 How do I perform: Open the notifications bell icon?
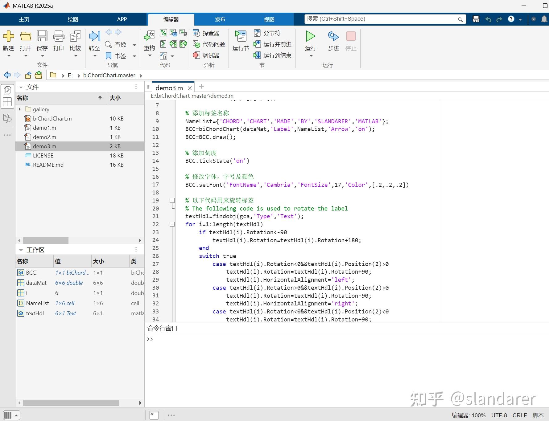coord(544,19)
